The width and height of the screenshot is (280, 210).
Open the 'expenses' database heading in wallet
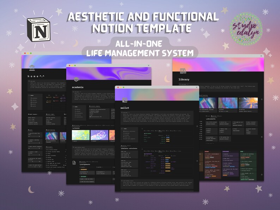pyautogui.click(x=148, y=154)
